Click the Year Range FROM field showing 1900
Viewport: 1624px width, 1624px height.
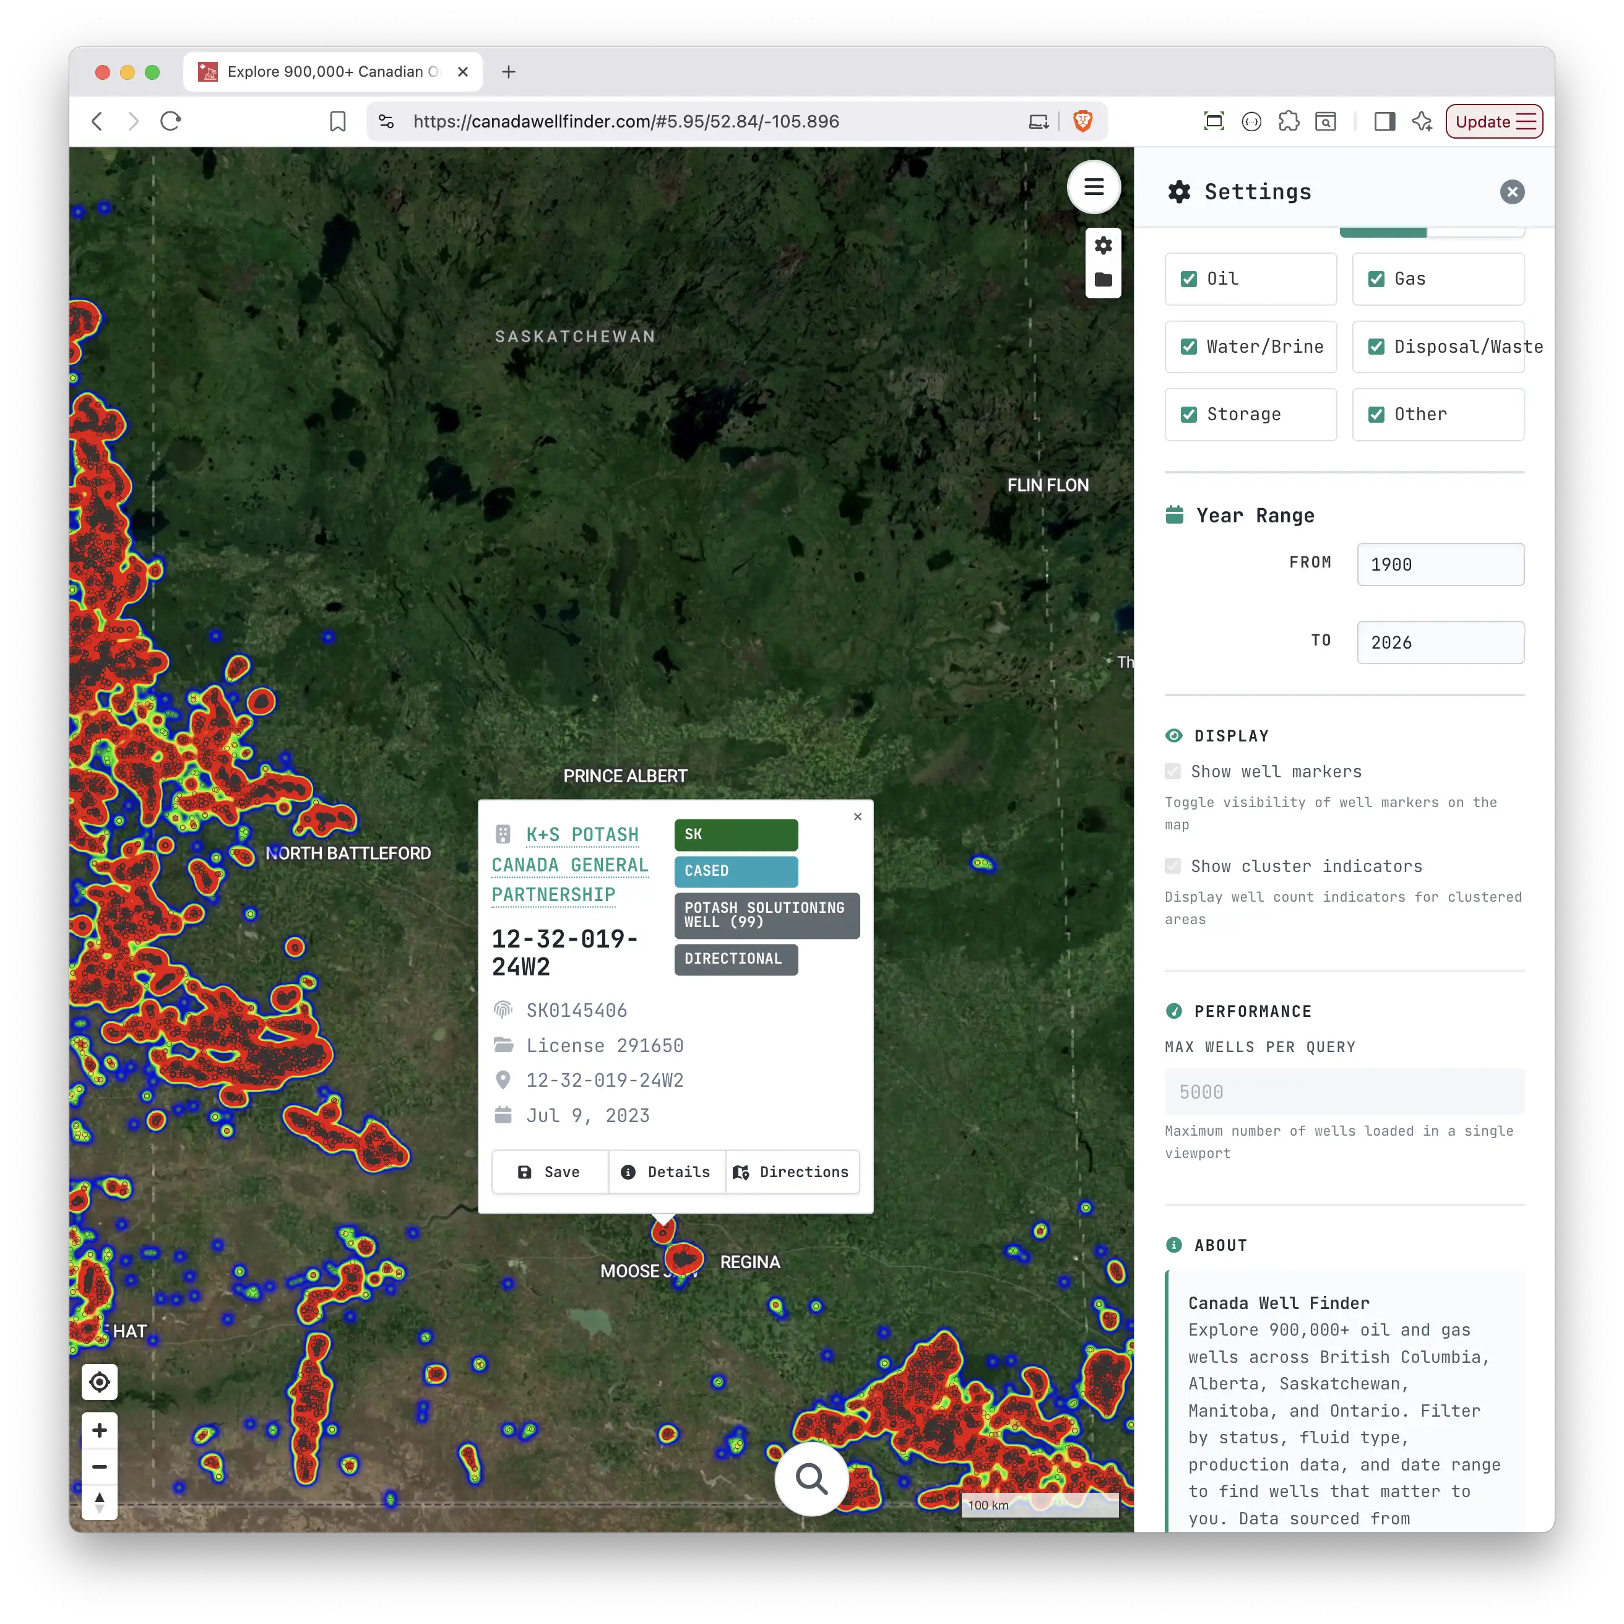(1440, 564)
